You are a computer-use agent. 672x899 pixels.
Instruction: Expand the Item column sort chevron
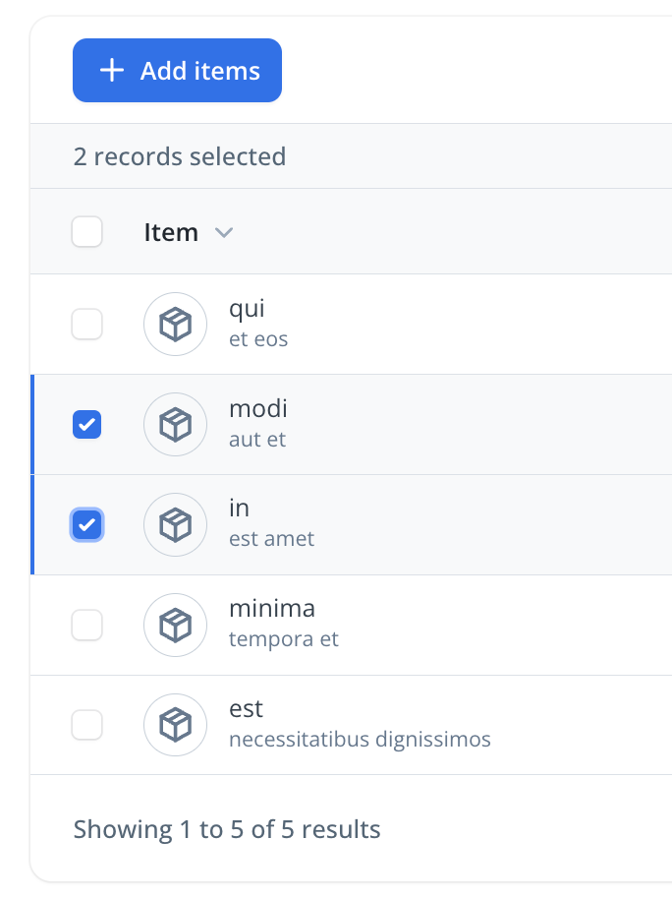(x=224, y=233)
